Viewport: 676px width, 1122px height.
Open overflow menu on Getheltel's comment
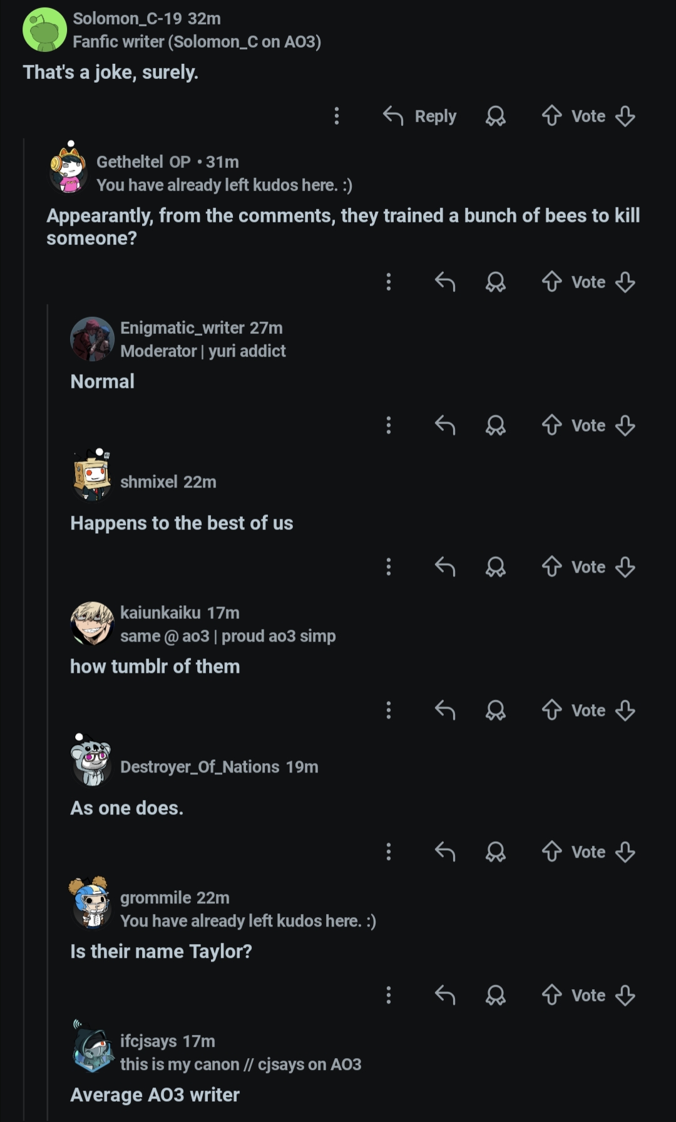pos(389,282)
